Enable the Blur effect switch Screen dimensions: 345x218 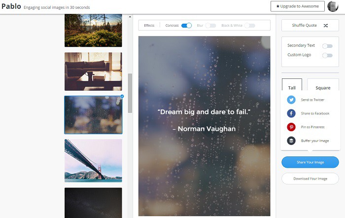tap(210, 25)
